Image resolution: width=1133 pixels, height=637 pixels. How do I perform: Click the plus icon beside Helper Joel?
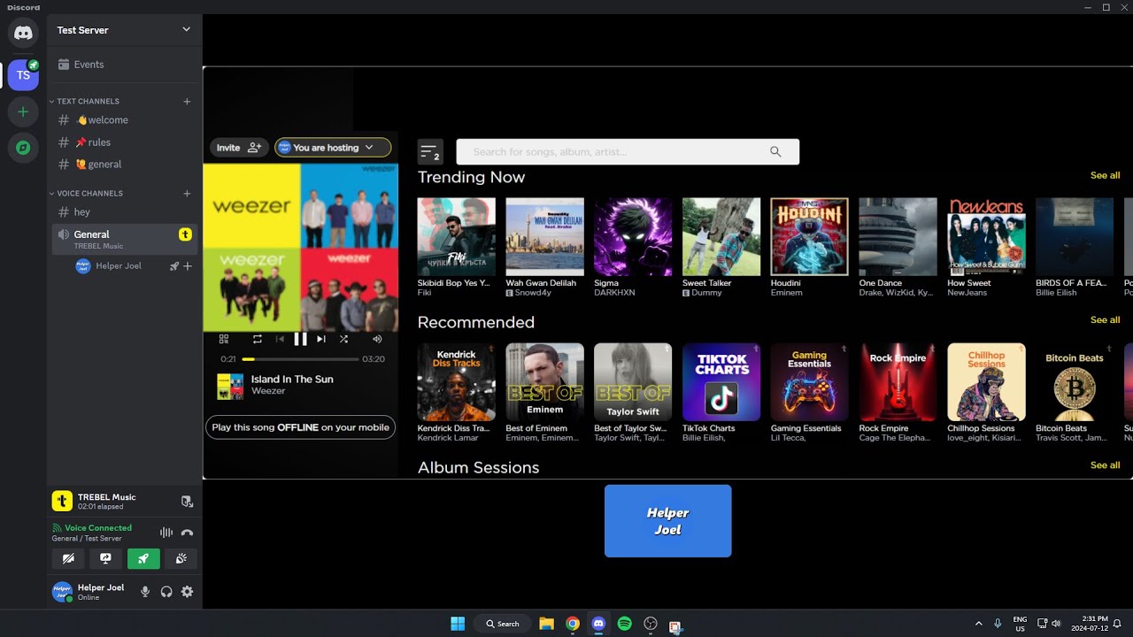pyautogui.click(x=188, y=266)
